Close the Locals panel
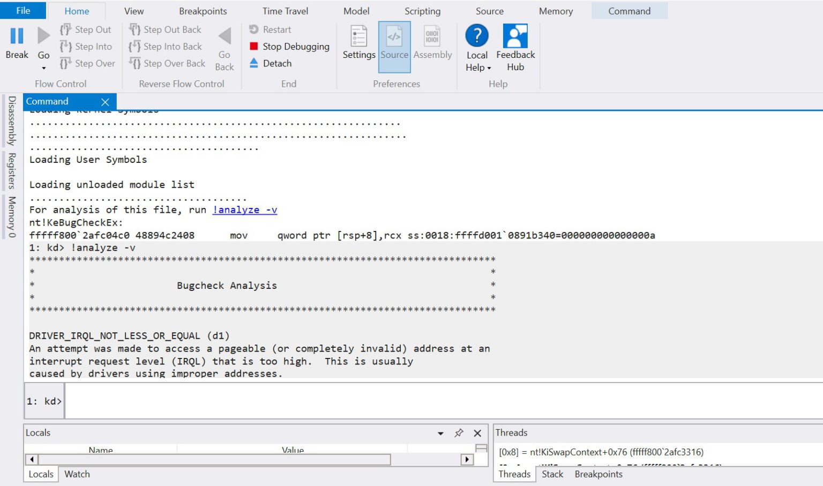The width and height of the screenshot is (823, 486). (477, 433)
